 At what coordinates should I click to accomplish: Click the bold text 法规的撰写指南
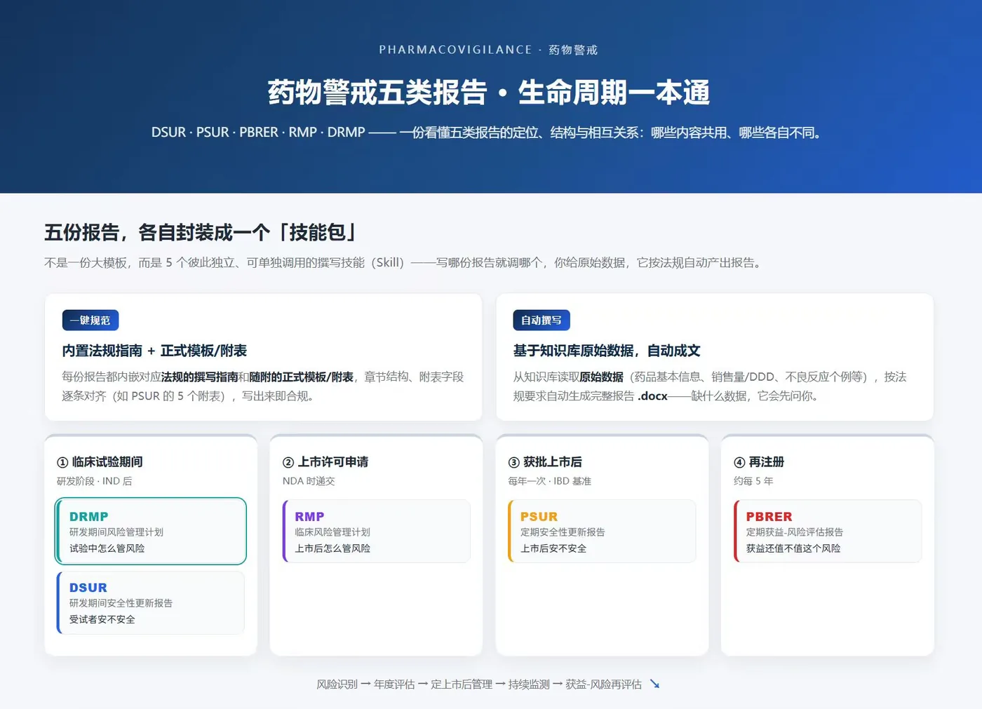200,377
